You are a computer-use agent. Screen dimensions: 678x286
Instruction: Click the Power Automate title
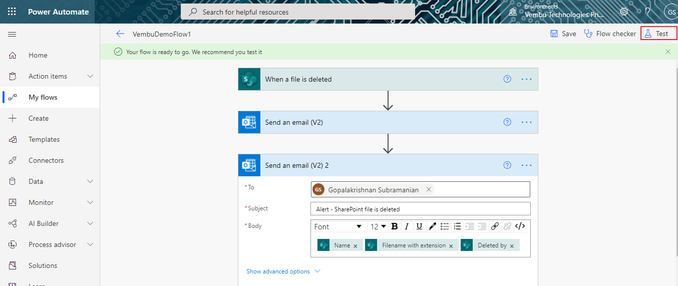(58, 12)
